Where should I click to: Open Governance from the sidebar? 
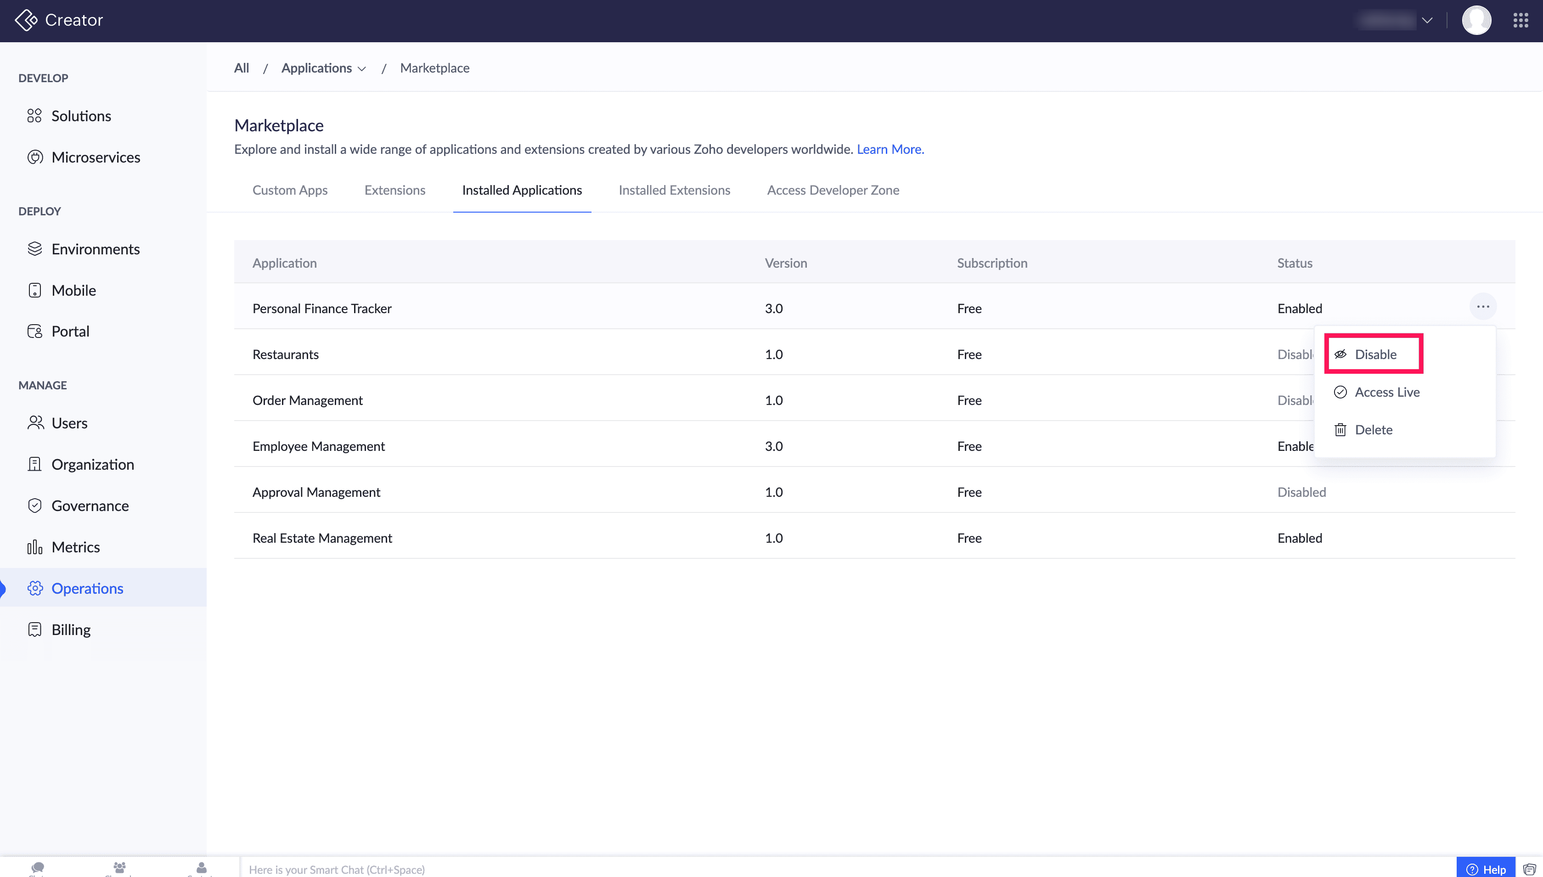coord(90,506)
